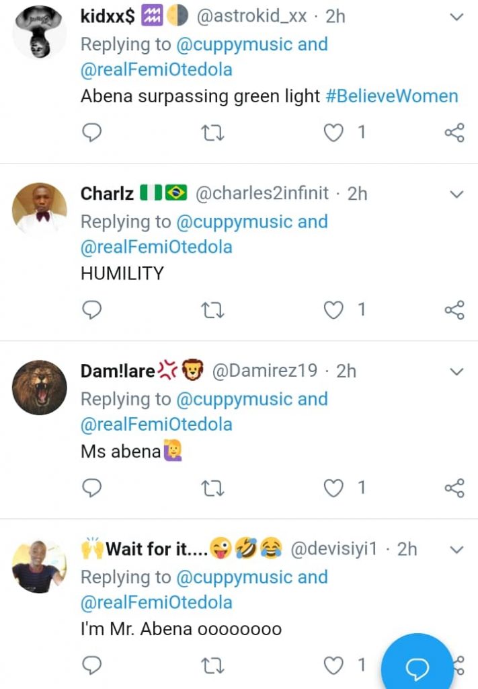The image size is (478, 689).
Task: Like the tweet by kidxx$
Action: click(x=334, y=133)
